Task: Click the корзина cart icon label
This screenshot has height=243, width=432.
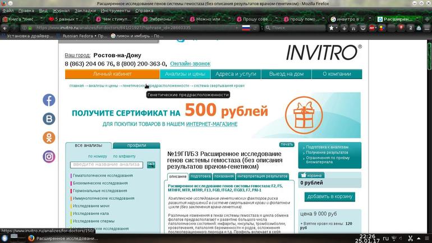Action: [x=314, y=175]
